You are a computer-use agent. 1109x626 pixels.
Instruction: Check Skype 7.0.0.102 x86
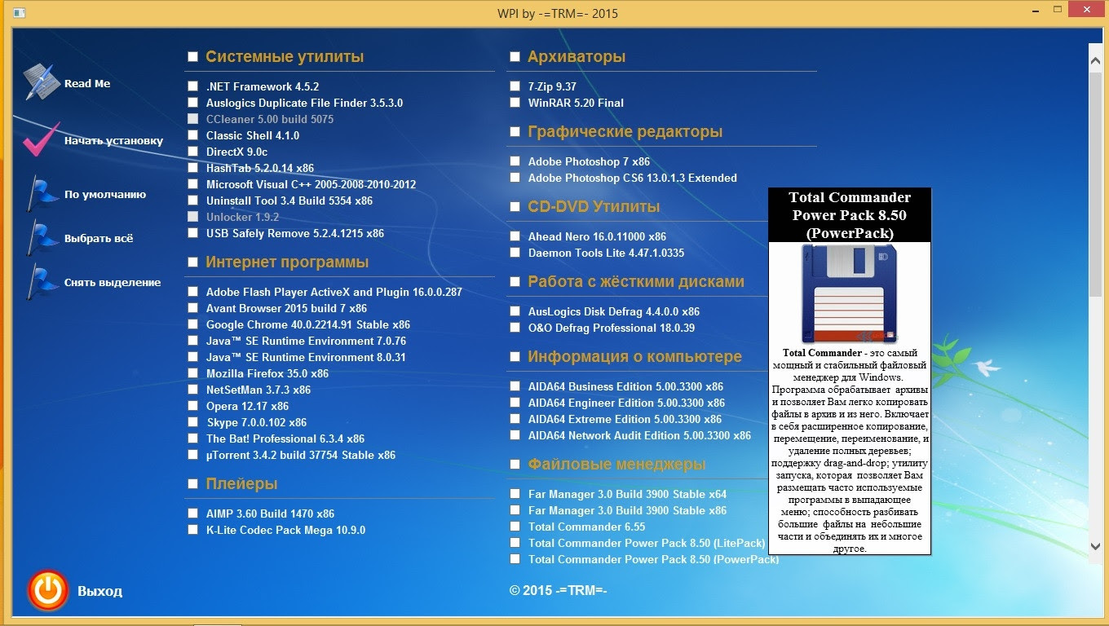point(192,422)
